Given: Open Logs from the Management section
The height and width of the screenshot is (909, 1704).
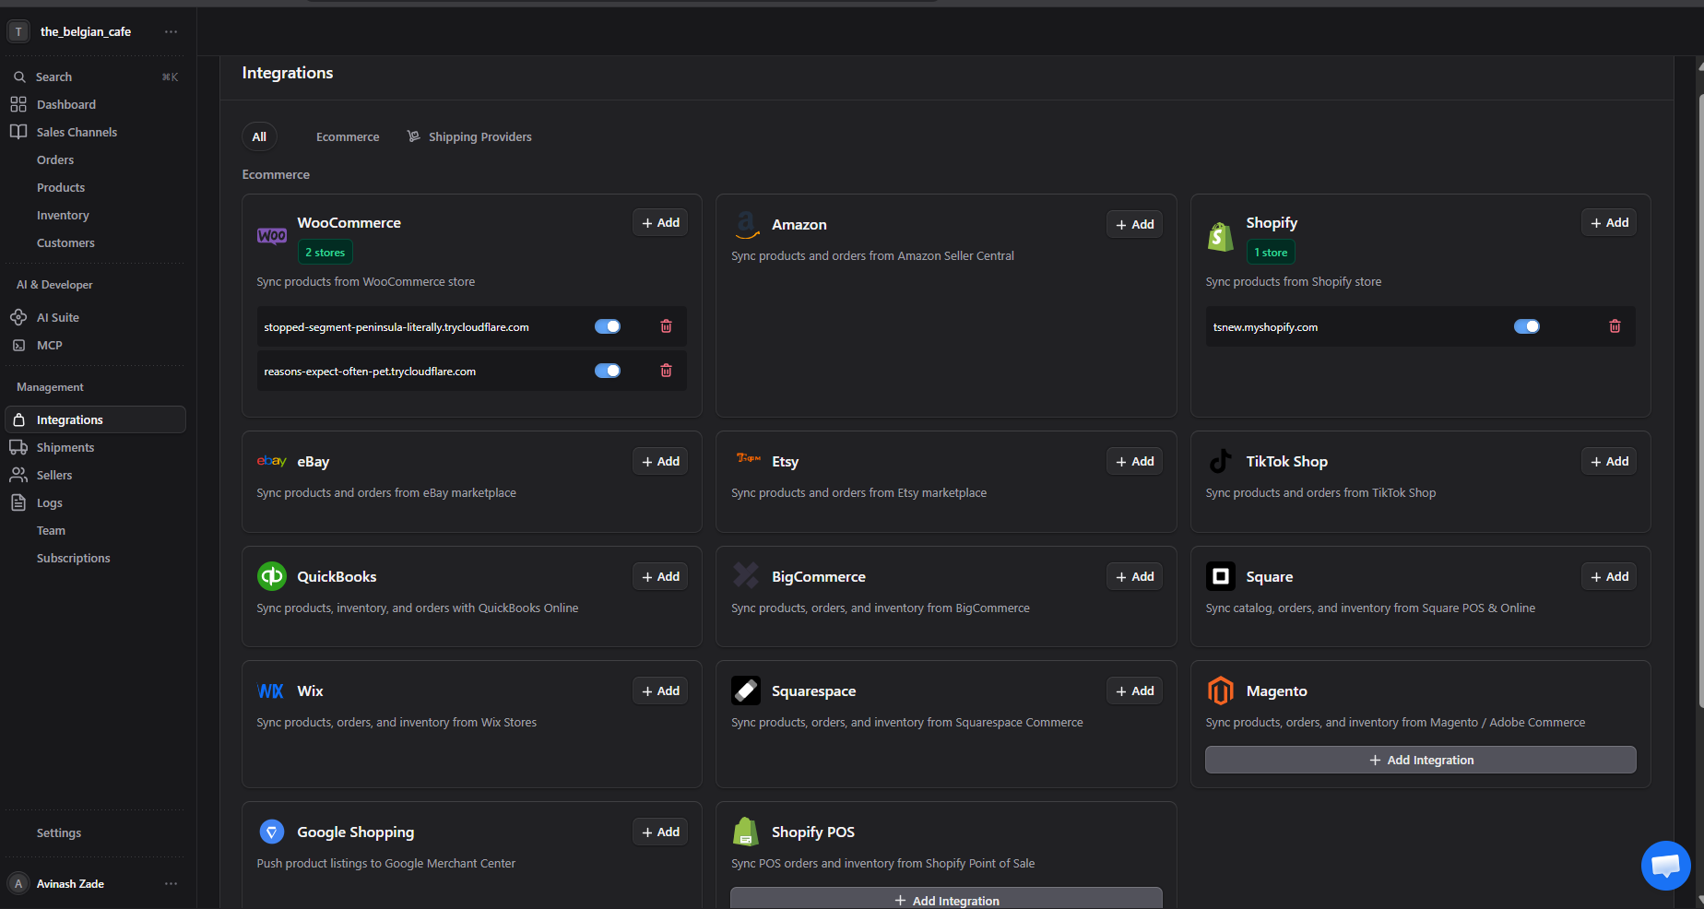Looking at the screenshot, I should pyautogui.click(x=49, y=502).
